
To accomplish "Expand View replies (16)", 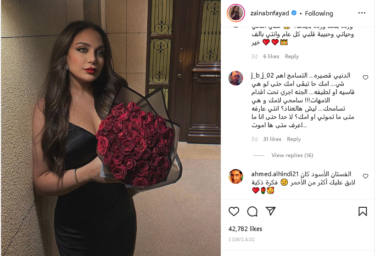I will [292, 155].
